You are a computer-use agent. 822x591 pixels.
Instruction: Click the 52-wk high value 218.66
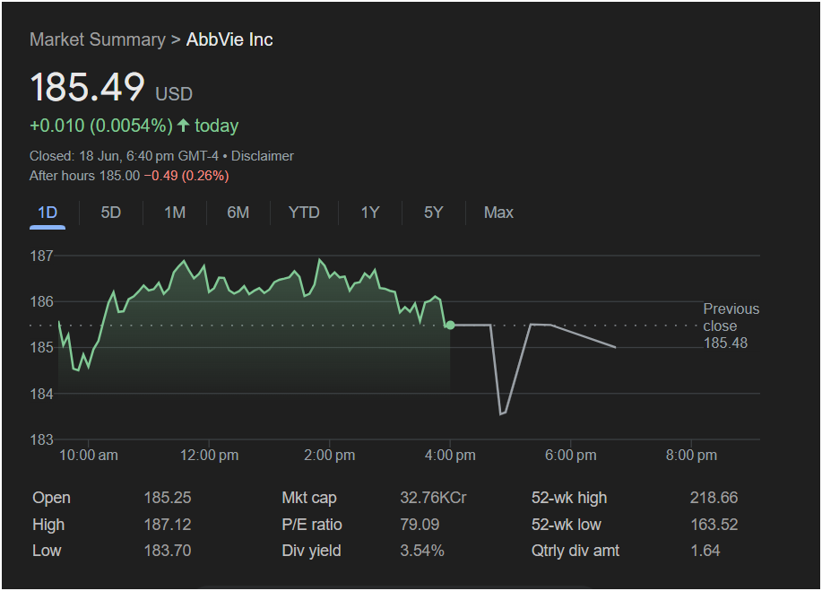pos(714,498)
